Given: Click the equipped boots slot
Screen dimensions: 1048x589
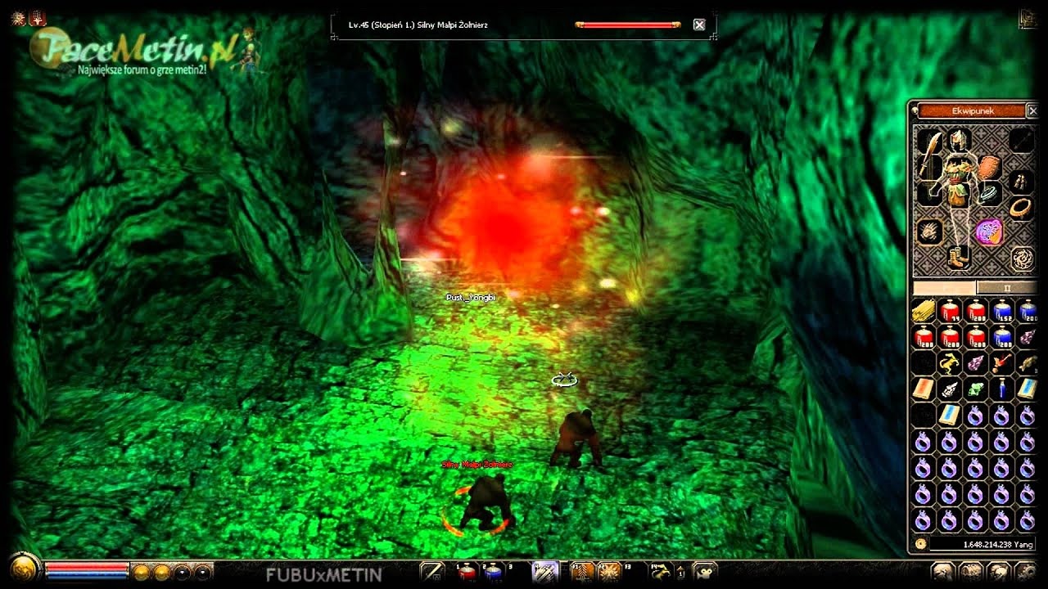Looking at the screenshot, I should [x=958, y=256].
